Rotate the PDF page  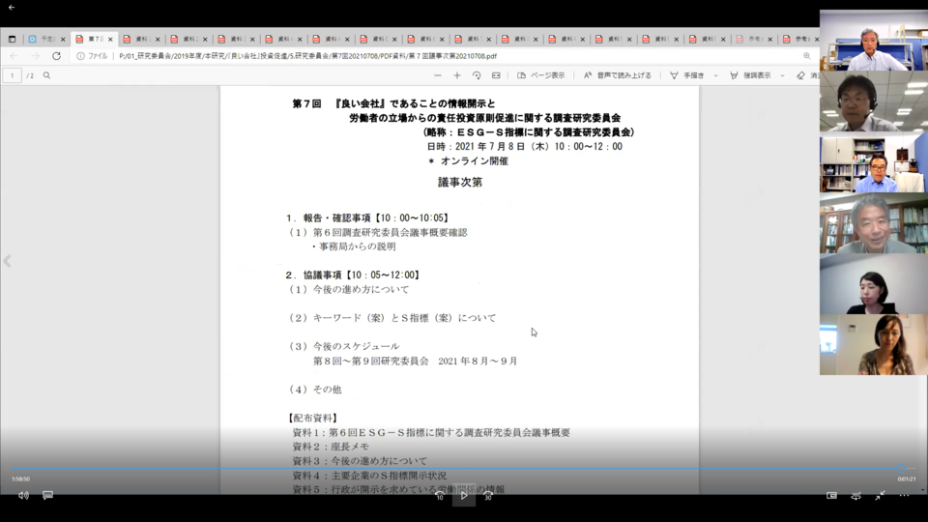[x=477, y=75]
